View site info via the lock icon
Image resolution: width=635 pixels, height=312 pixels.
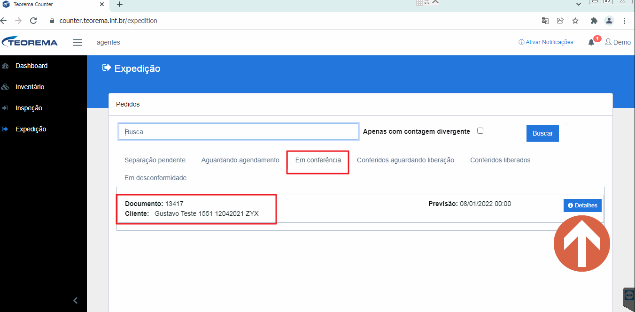(52, 21)
